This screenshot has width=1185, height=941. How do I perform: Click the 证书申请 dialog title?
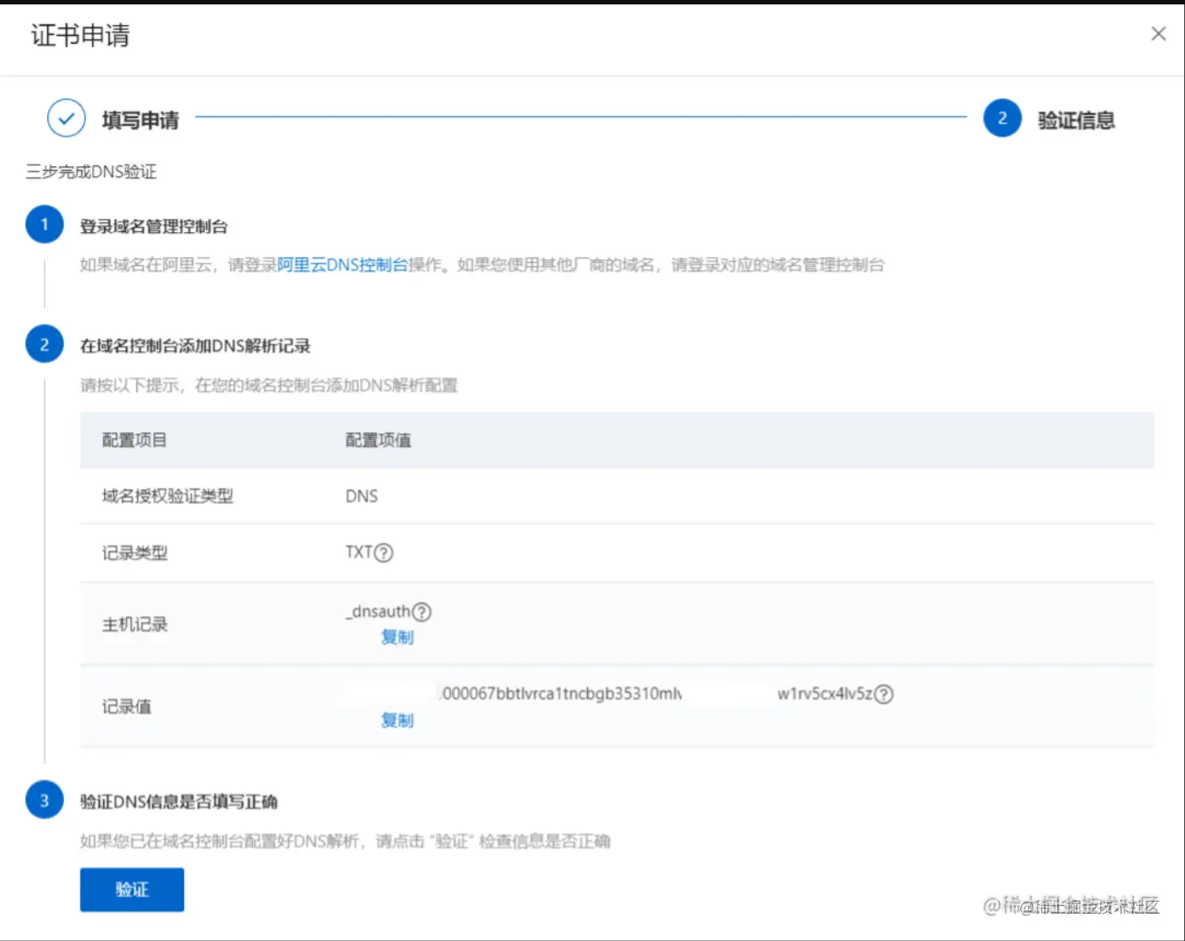click(81, 35)
